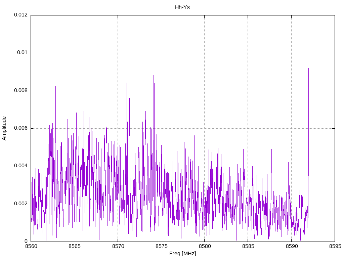Click x-axis tick label 8560

(31, 246)
